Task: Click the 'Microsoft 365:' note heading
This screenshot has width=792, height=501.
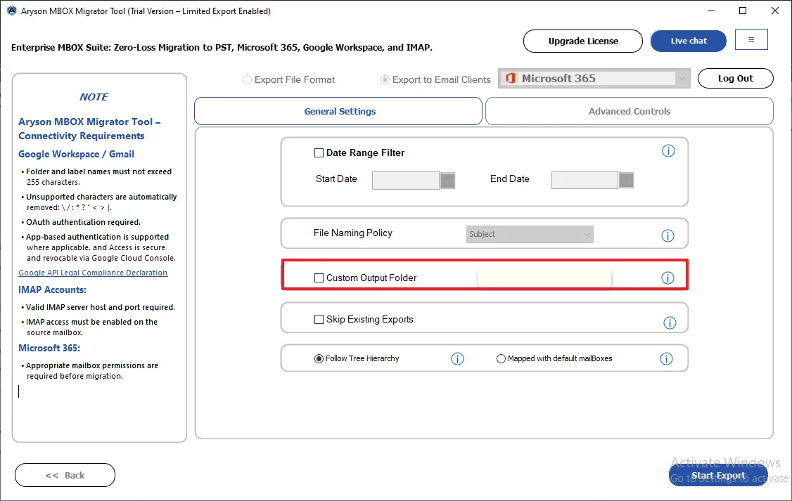Action: pos(49,348)
